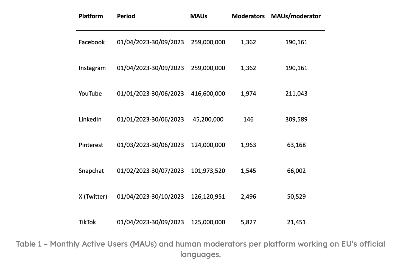403x266 pixels.
Task: Select Snapchat's ratio value 66,002
Action: (296, 171)
